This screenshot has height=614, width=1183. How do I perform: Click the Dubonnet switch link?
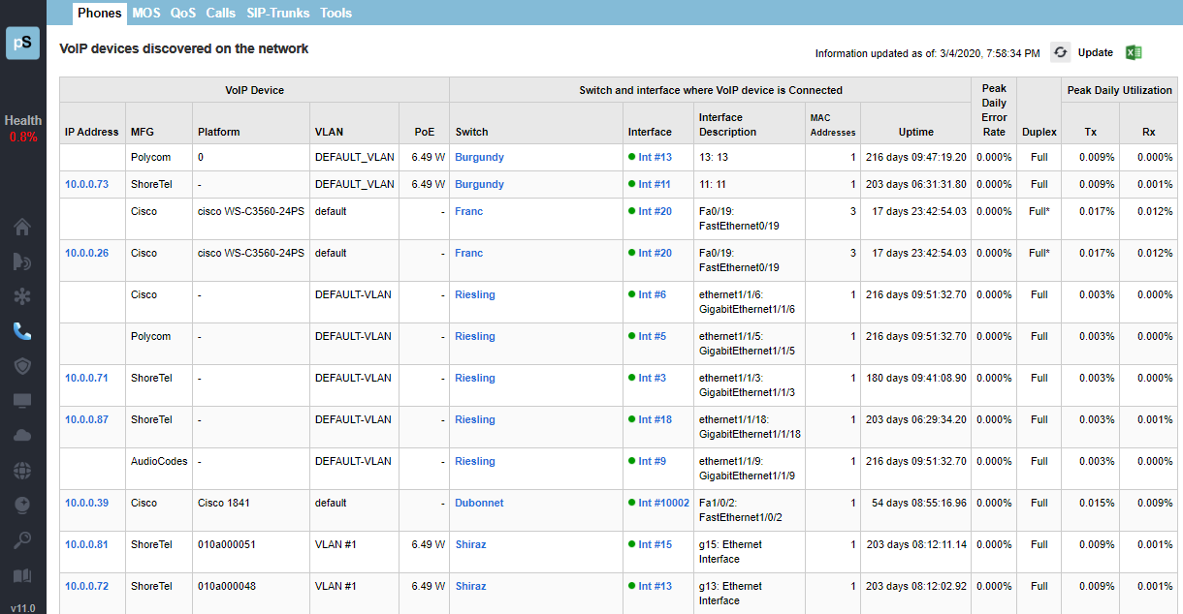point(479,503)
